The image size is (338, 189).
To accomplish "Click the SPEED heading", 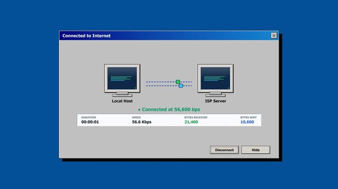I will (x=136, y=118).
